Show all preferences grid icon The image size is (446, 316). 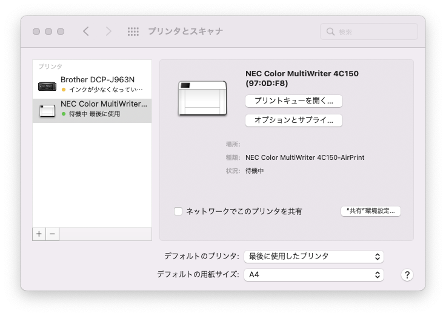pyautogui.click(x=133, y=31)
